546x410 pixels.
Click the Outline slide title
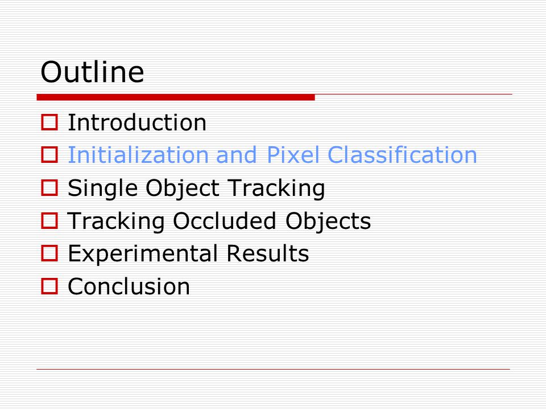click(x=92, y=72)
